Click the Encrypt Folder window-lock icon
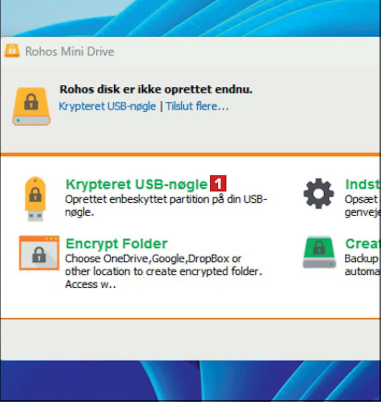 coord(39,253)
